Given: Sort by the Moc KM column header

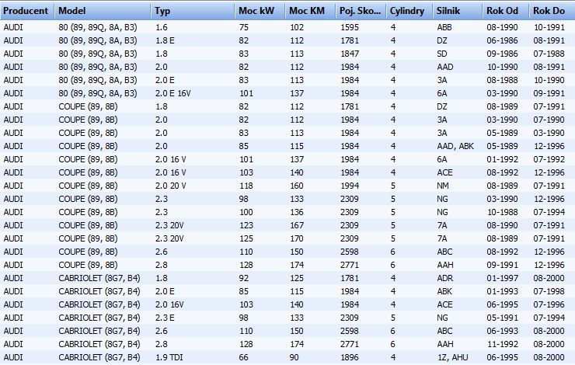Looking at the screenshot, I should (x=310, y=11).
